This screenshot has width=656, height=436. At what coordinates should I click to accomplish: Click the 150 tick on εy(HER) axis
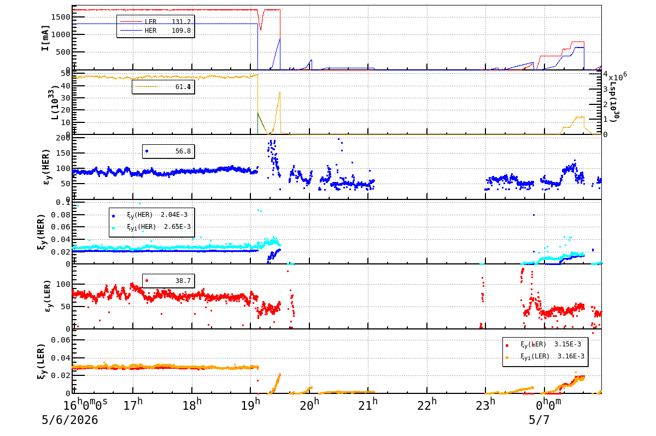click(x=64, y=153)
